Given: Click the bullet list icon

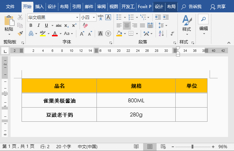Looking at the screenshot, I should 119,17.
